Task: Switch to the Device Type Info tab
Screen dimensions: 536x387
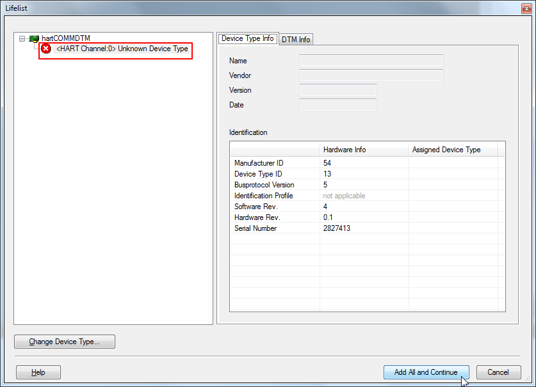Action: [247, 38]
